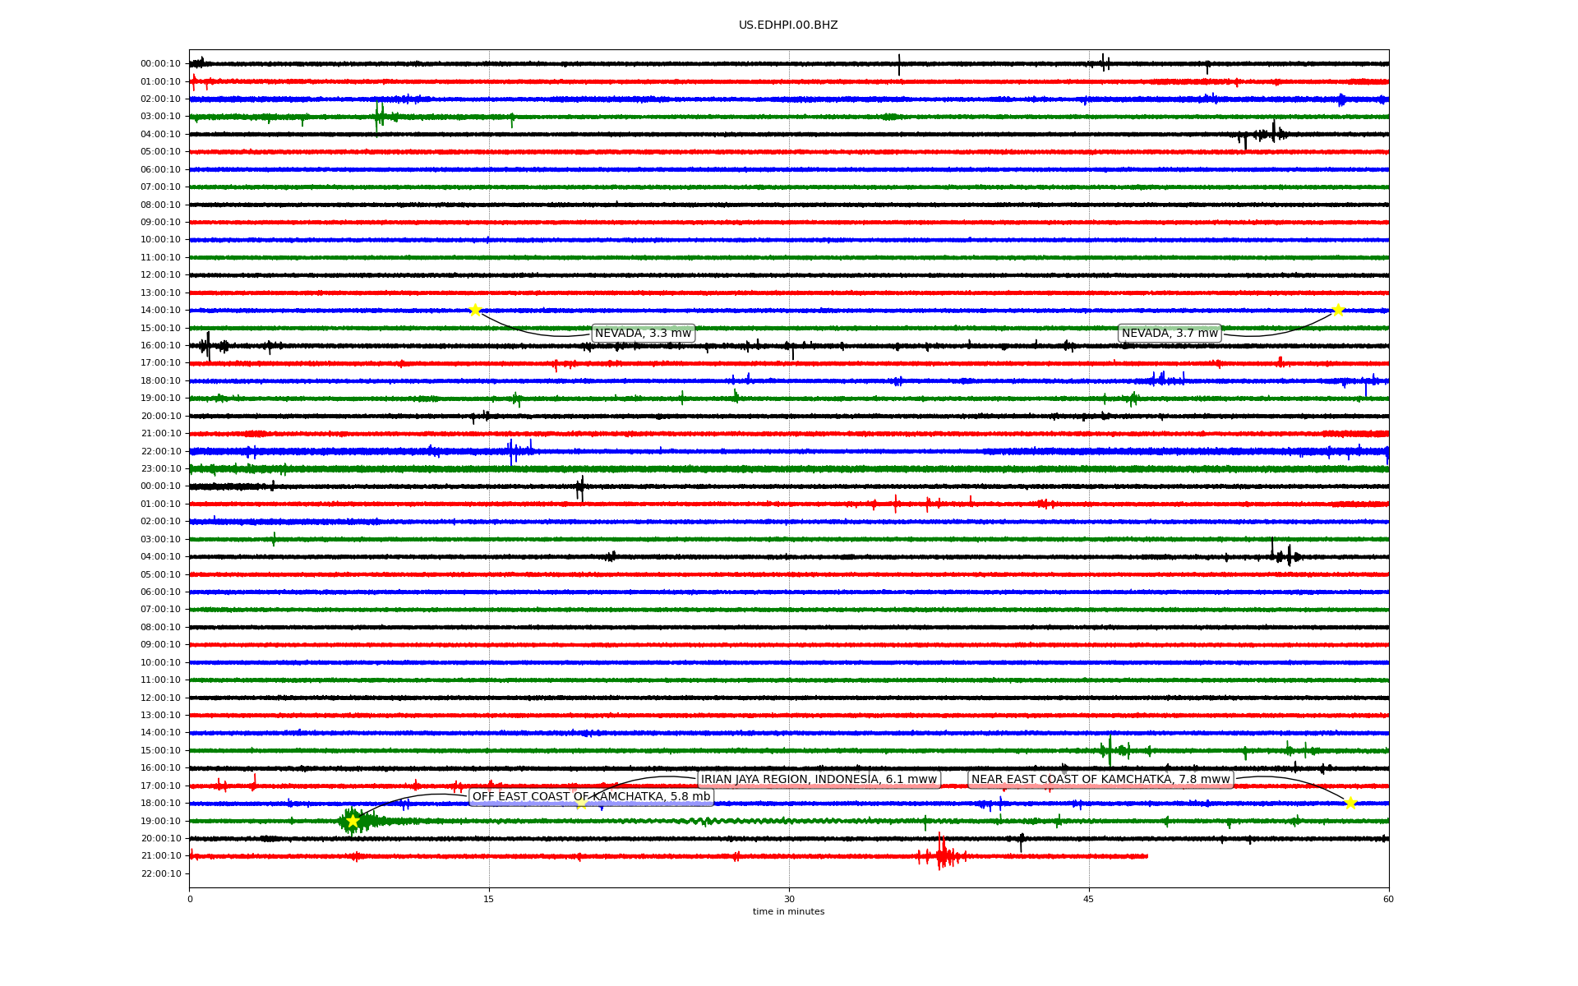Screen dimensions: 1578x986
Task: Click the 45 tick on the x-axis
Action: pos(1089,899)
